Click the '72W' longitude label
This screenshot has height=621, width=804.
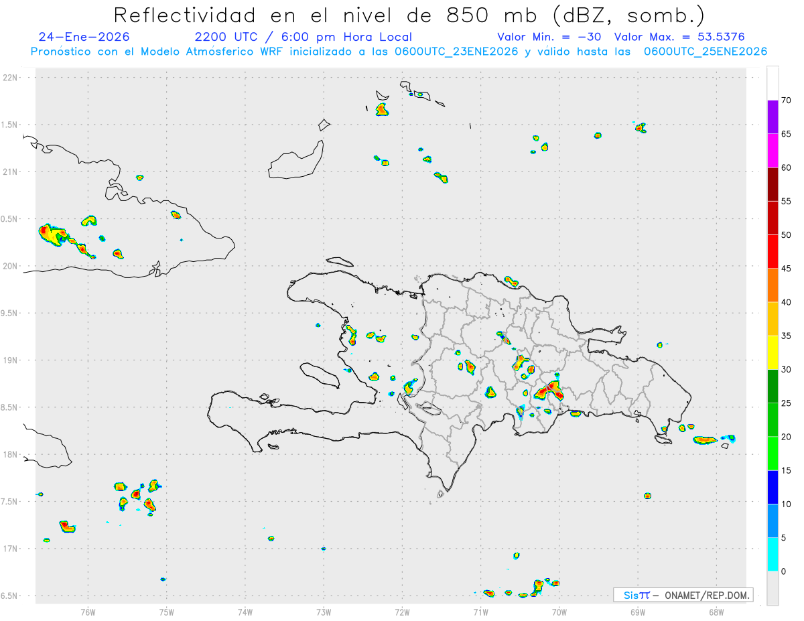point(402,612)
